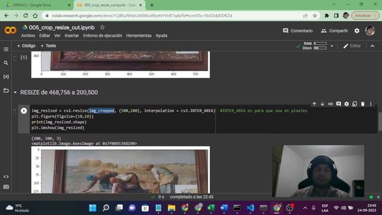The height and width of the screenshot is (215, 382).
Task: Move cell down with the arrow icon
Action: point(322,104)
